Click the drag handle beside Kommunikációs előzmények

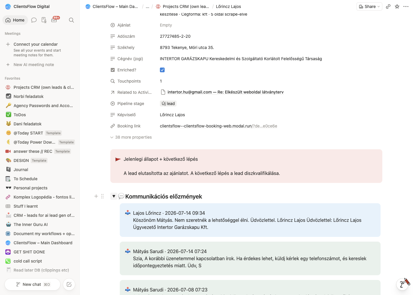tap(102, 196)
